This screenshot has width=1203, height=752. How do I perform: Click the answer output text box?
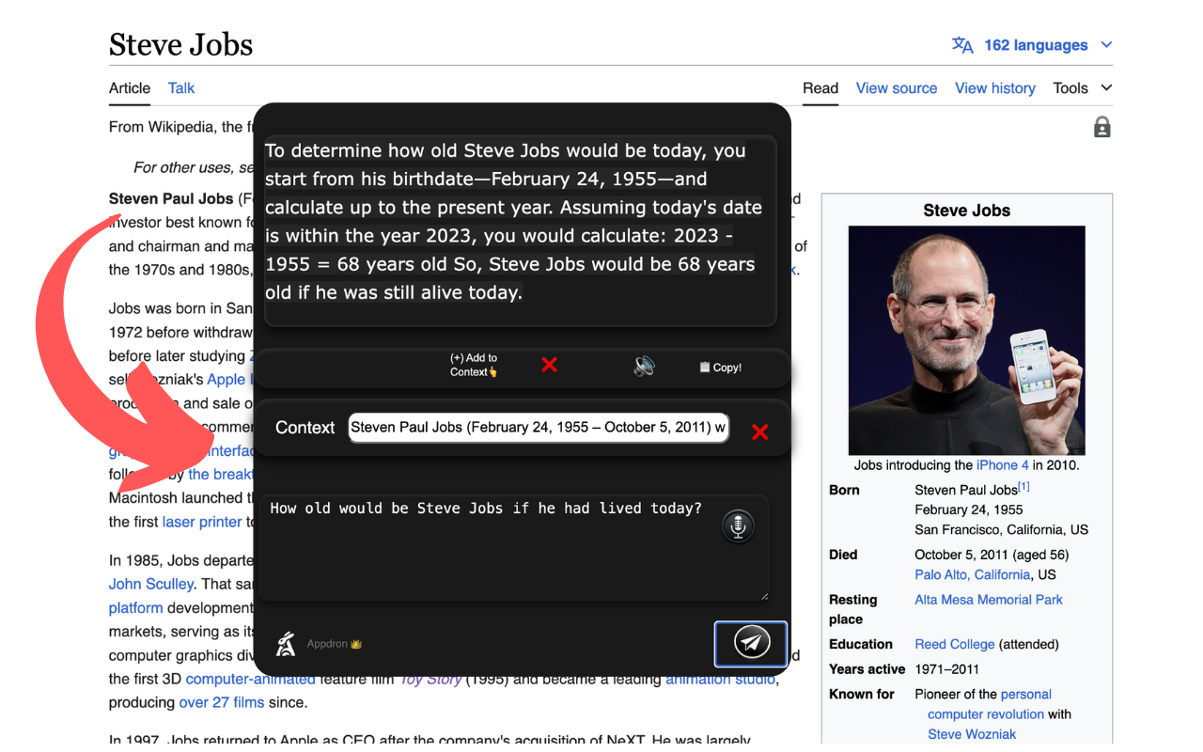521,231
